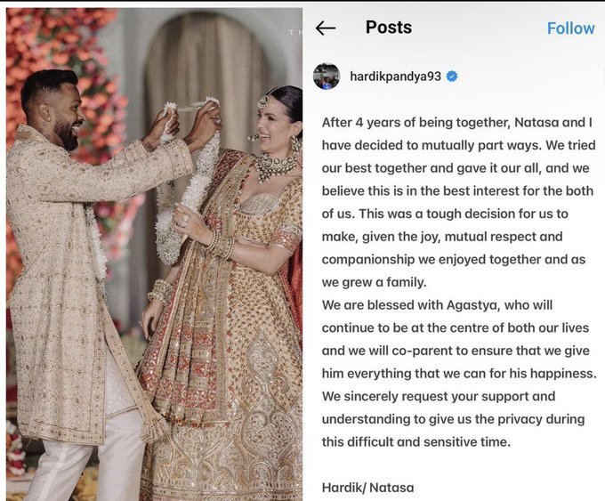Click the bride's gold bangles on raised wrist

[222, 244]
